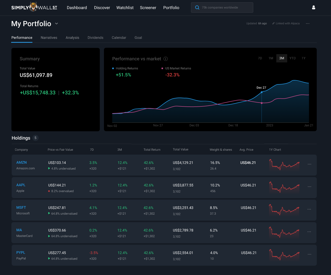This screenshot has width=331, height=275.
Task: Open the MA ticker link
Action: pyautogui.click(x=19, y=230)
